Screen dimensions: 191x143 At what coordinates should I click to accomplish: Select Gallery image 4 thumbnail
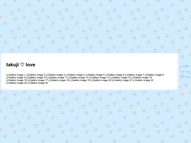(x=75, y=75)
